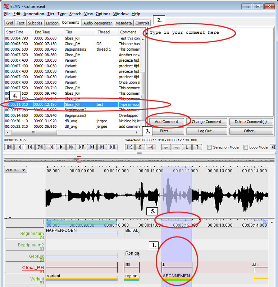Click the clear selection button
278x287 pixels.
click(140, 147)
